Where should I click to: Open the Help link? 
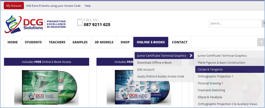[88, 6]
